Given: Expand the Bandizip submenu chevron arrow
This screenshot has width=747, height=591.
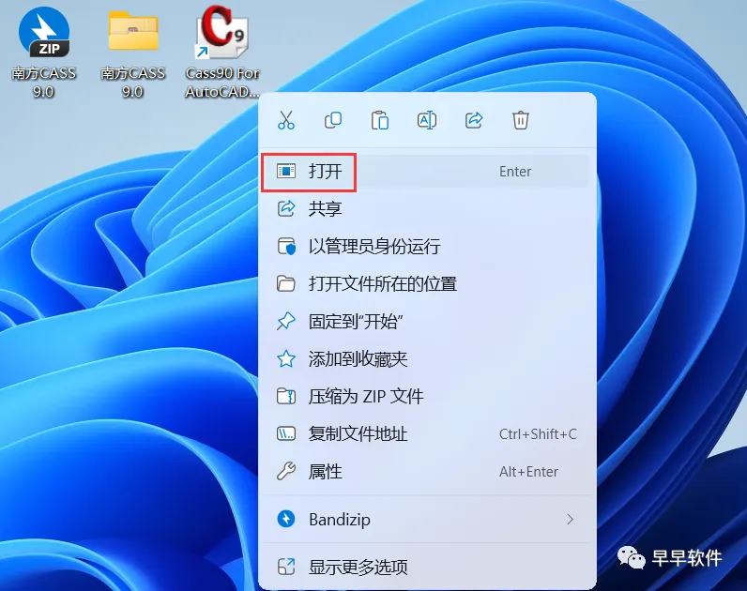Looking at the screenshot, I should click(571, 519).
